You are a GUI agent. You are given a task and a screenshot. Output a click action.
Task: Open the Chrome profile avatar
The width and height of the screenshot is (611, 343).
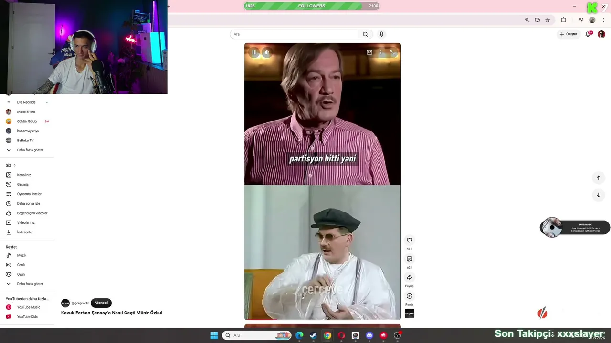click(592, 20)
